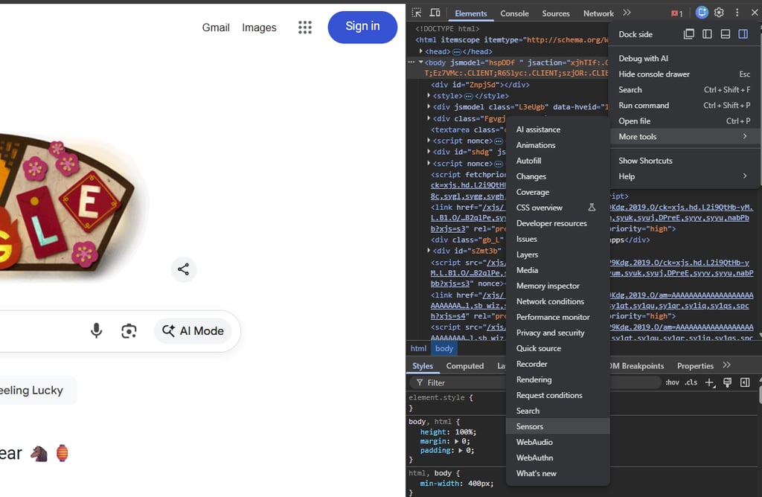Click the three-dot customize DevTools menu
Image resolution: width=762 pixels, height=497 pixels.
point(737,13)
